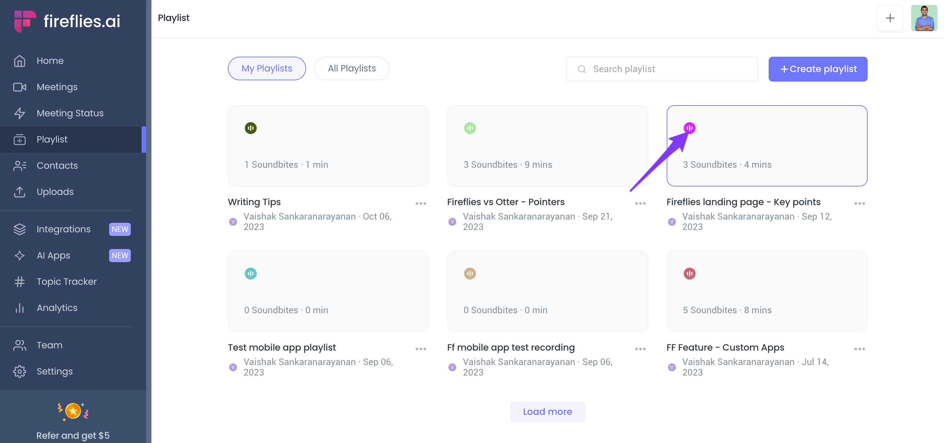
Task: Open FF Feature - Custom Apps title
Action: click(x=725, y=347)
